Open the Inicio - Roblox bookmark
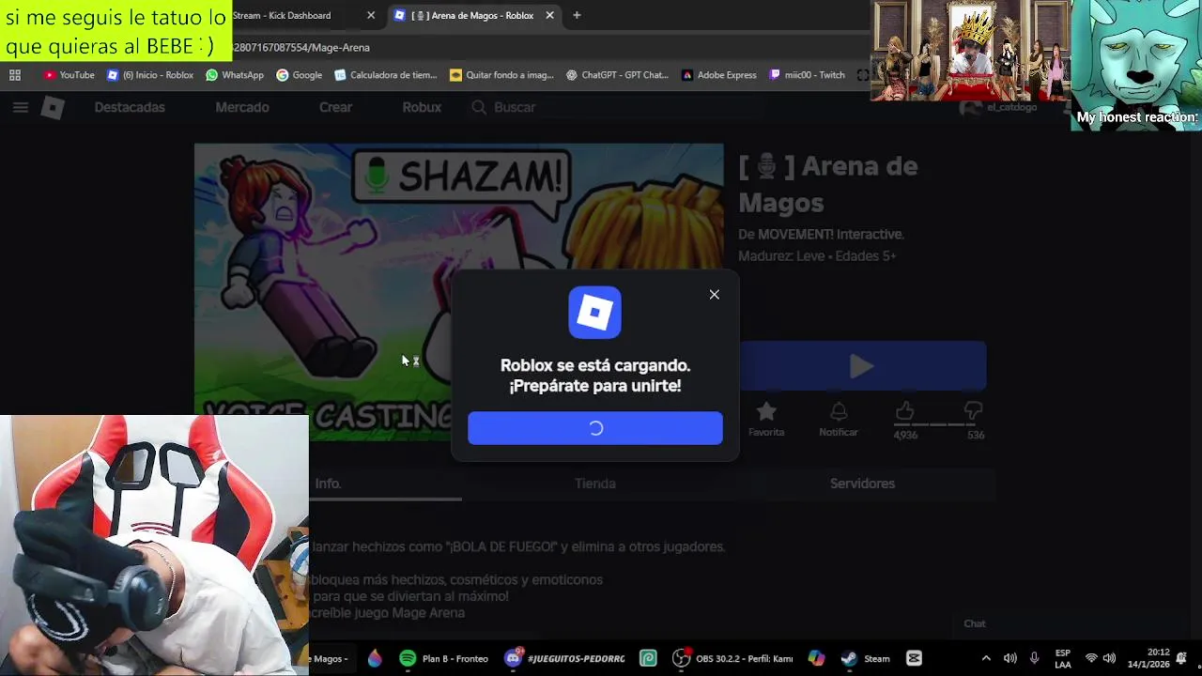This screenshot has width=1202, height=676. pos(150,75)
